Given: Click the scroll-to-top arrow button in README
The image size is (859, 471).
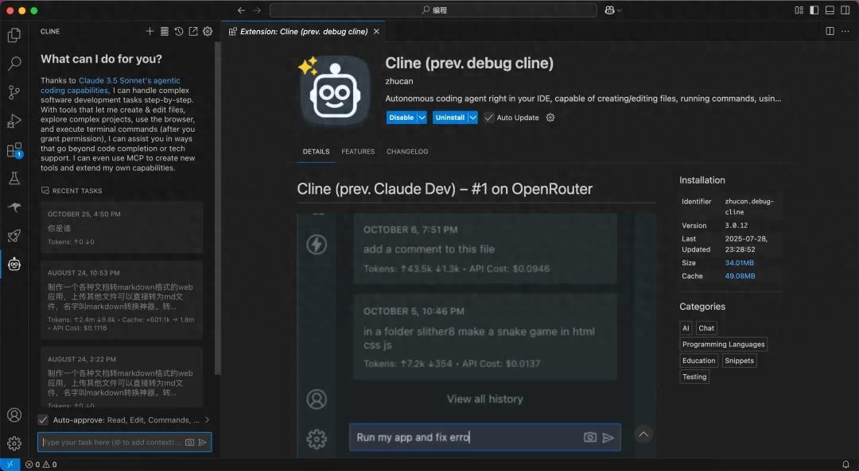Looking at the screenshot, I should 643,434.
